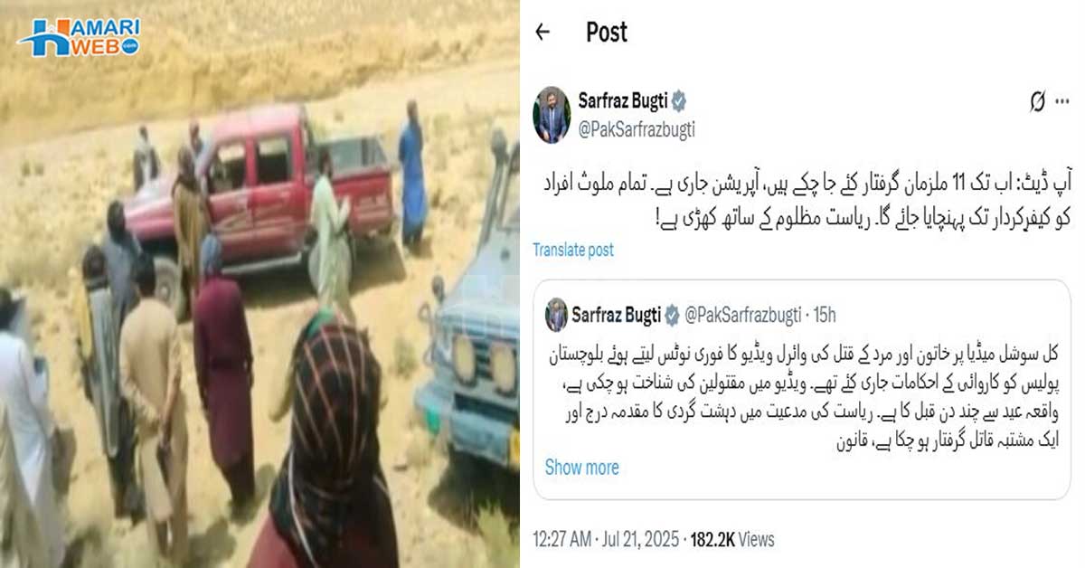Click the small avatar in the quoted post
This screenshot has height=568, width=1085.
coord(556,315)
